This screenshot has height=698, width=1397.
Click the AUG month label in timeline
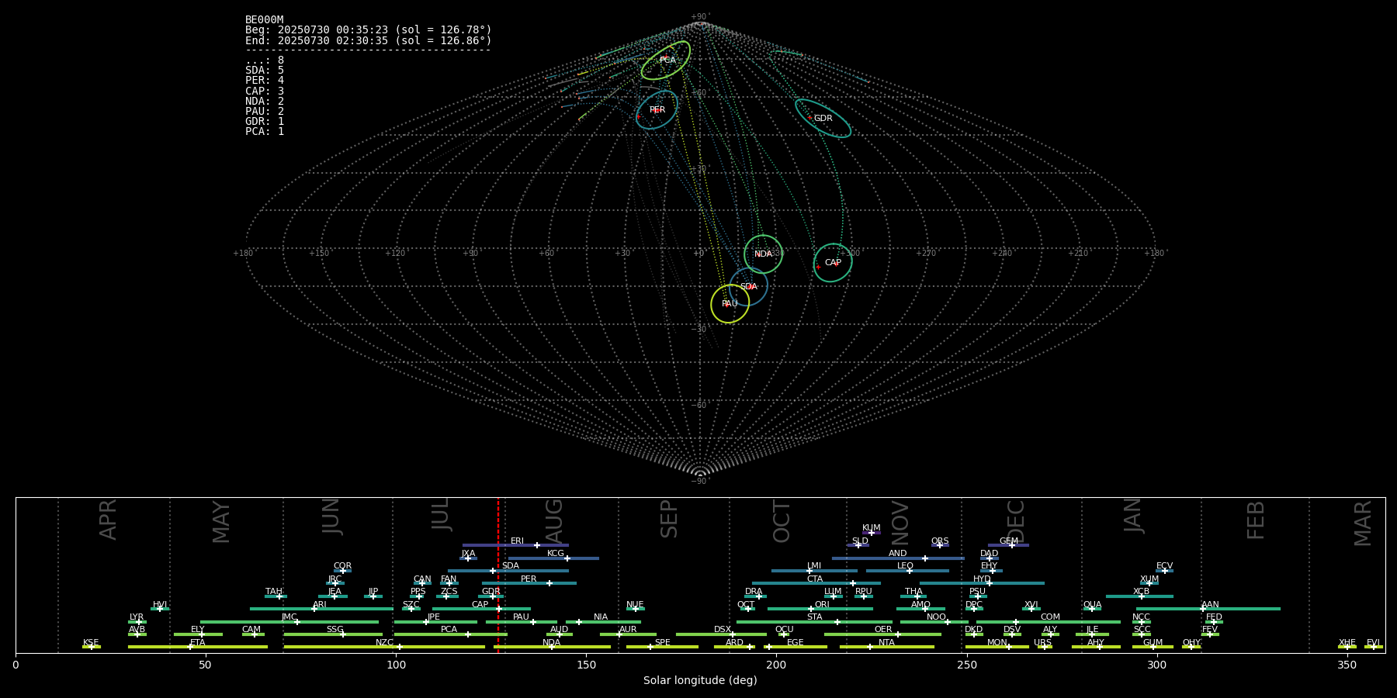(x=554, y=520)
